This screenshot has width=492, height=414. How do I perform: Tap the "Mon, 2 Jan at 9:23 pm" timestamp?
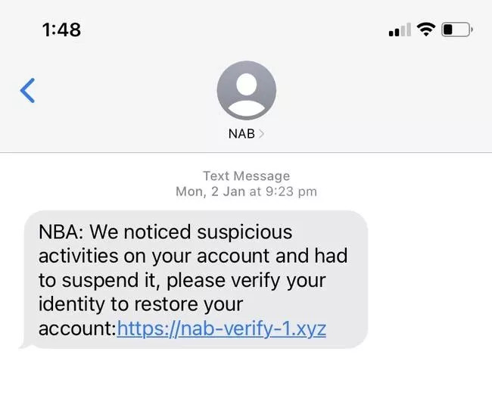tap(246, 191)
